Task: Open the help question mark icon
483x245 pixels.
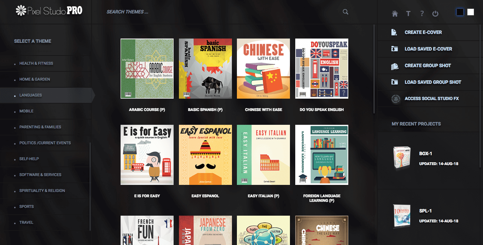Action: (422, 13)
